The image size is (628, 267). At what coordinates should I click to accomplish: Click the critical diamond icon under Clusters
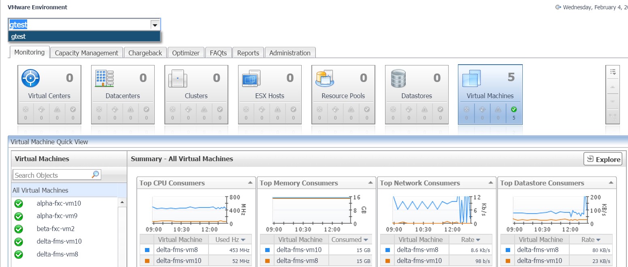coord(188,109)
